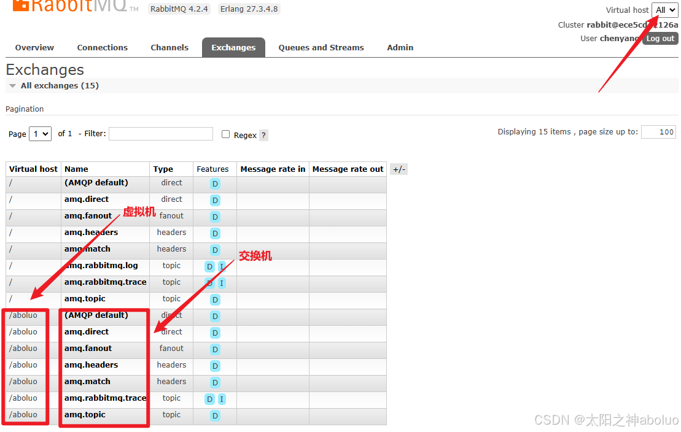Open the (AMQP default) exchange in host /
The width and height of the screenshot is (681, 432).
pos(96,183)
